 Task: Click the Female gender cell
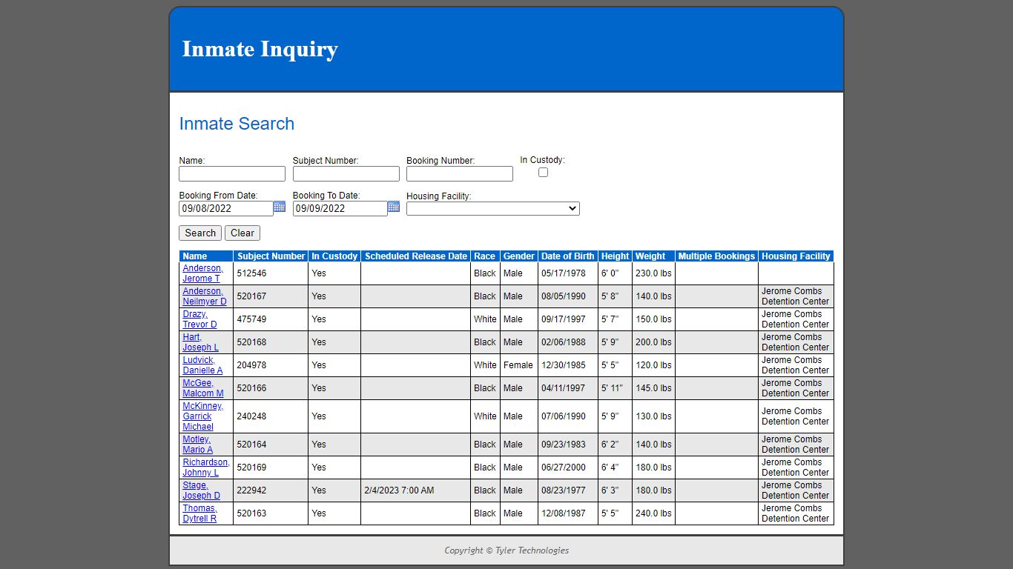(518, 365)
